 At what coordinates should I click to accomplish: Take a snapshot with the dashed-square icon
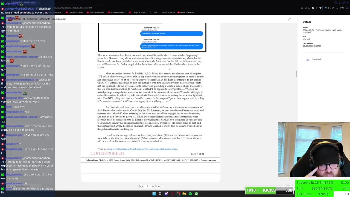[309, 8]
